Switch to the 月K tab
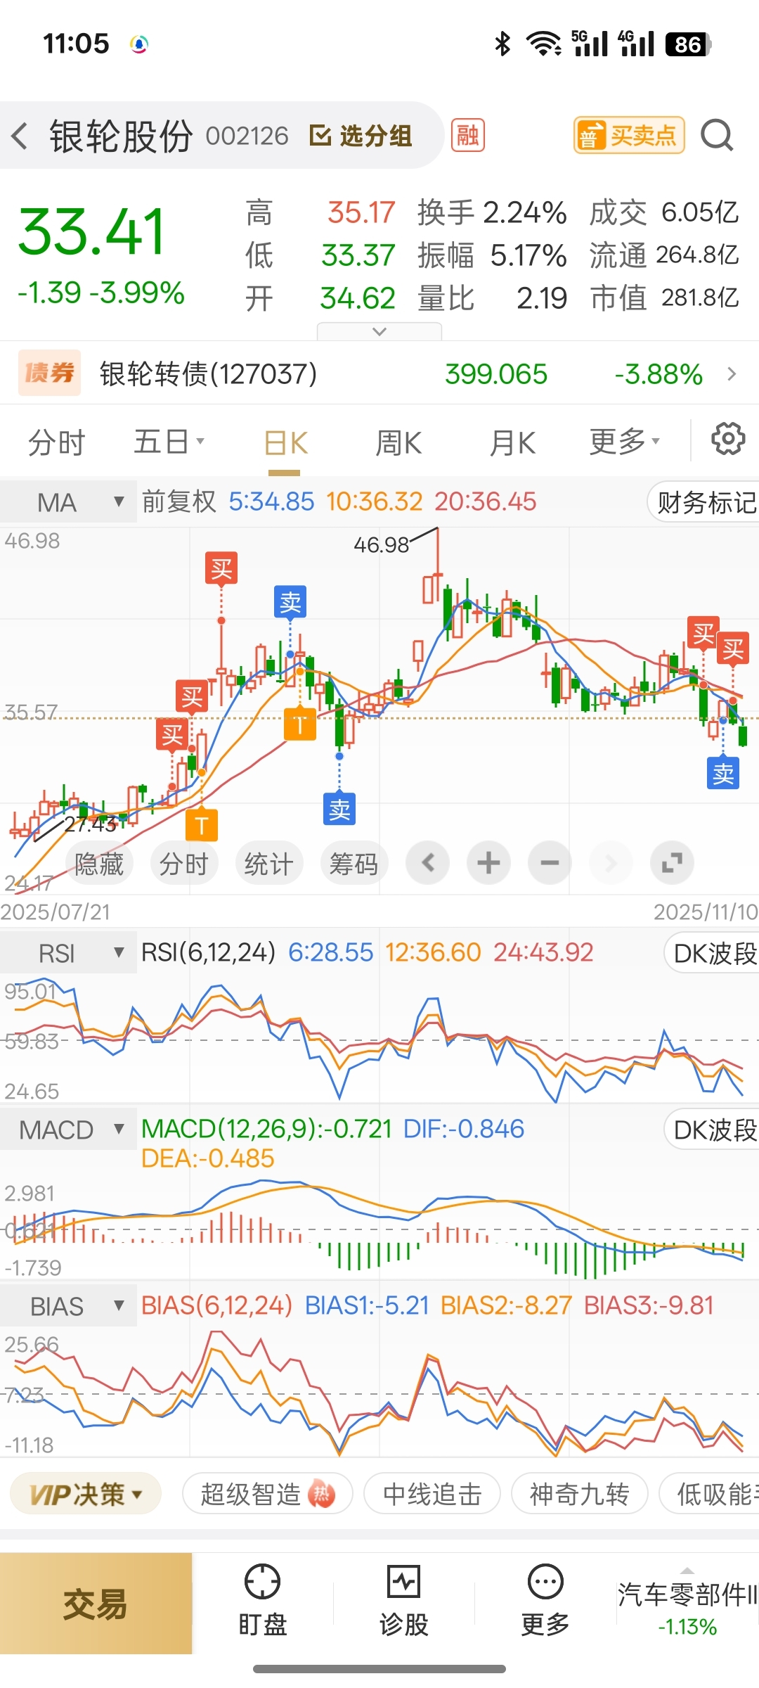Image resolution: width=759 pixels, height=1688 pixels. 512,443
